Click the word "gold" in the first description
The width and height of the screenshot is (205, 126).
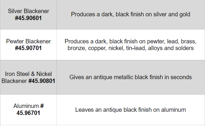coord(185,14)
